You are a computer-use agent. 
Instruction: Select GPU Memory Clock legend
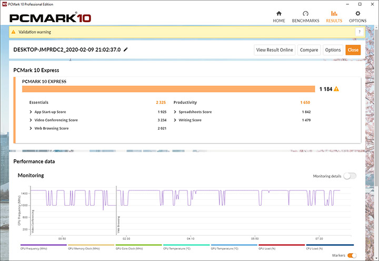[91, 247]
